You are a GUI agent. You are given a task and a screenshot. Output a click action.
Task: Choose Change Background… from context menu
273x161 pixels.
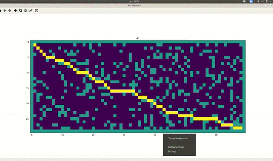(179, 138)
